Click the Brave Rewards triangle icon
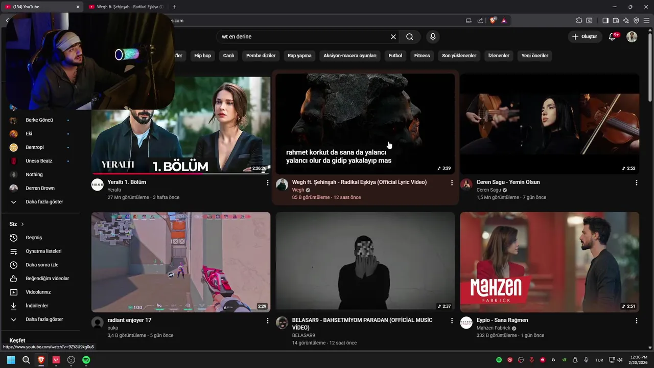Viewport: 654px width, 368px height. point(504,20)
